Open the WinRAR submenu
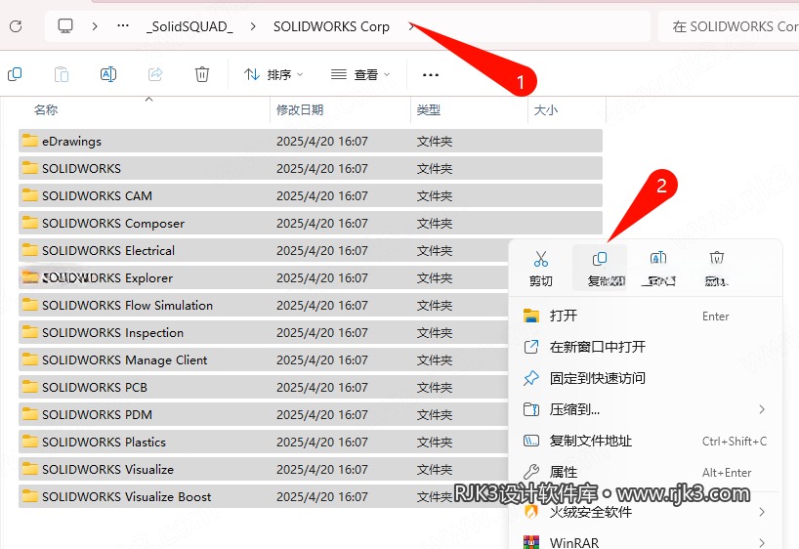The height and width of the screenshot is (549, 799). pyautogui.click(x=645, y=542)
